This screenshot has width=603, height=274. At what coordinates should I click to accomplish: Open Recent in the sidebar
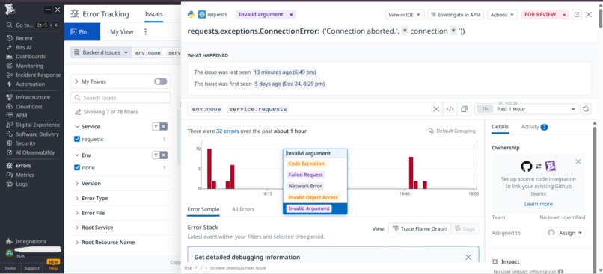pyautogui.click(x=24, y=38)
